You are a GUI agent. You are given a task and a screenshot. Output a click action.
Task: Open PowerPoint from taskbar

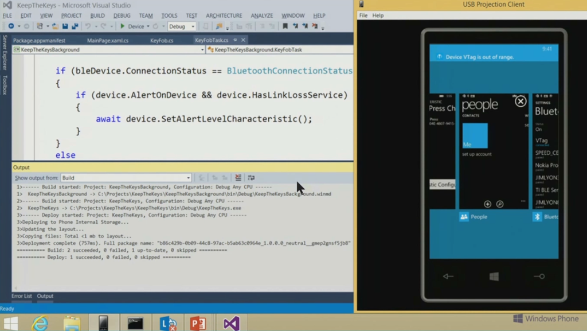click(198, 323)
